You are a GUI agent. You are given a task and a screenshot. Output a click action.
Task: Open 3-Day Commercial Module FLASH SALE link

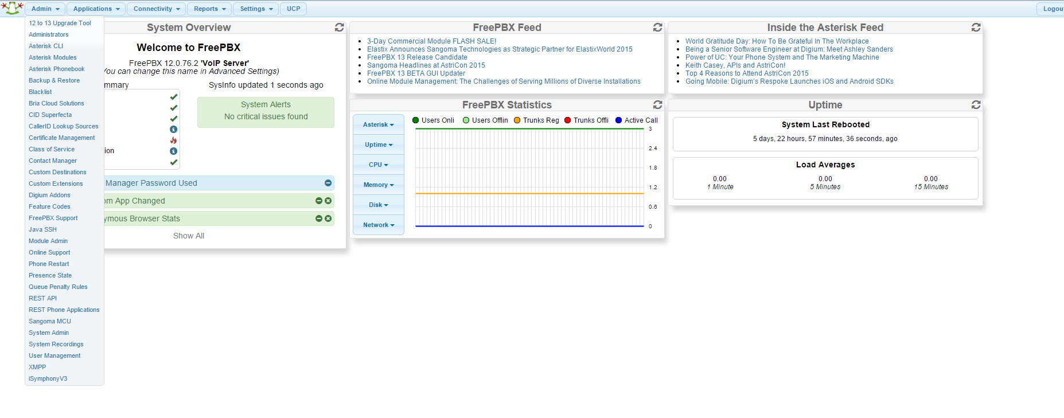(431, 41)
